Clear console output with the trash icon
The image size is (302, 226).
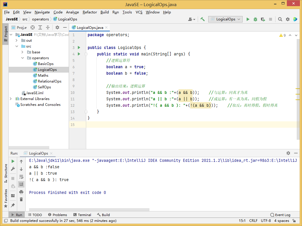click(x=21, y=199)
